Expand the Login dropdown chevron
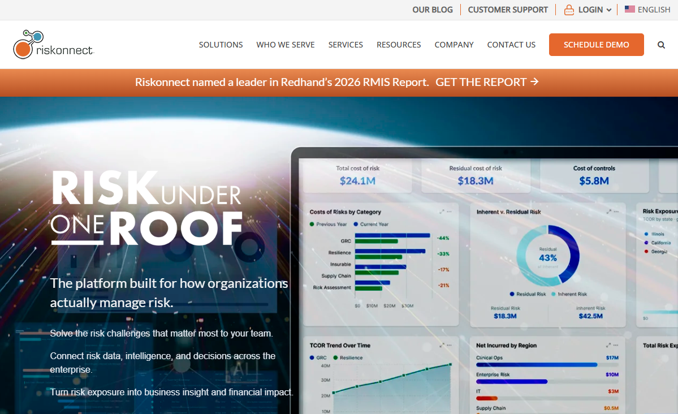Image resolution: width=678 pixels, height=414 pixels. (x=609, y=10)
